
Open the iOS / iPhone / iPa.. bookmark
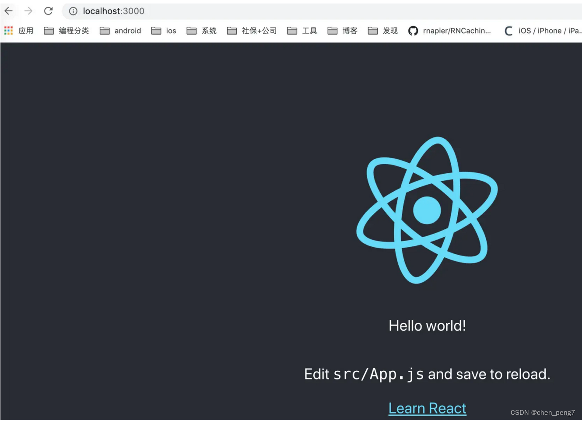pyautogui.click(x=543, y=31)
